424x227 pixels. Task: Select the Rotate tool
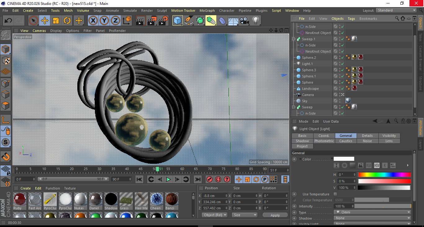click(x=67, y=21)
